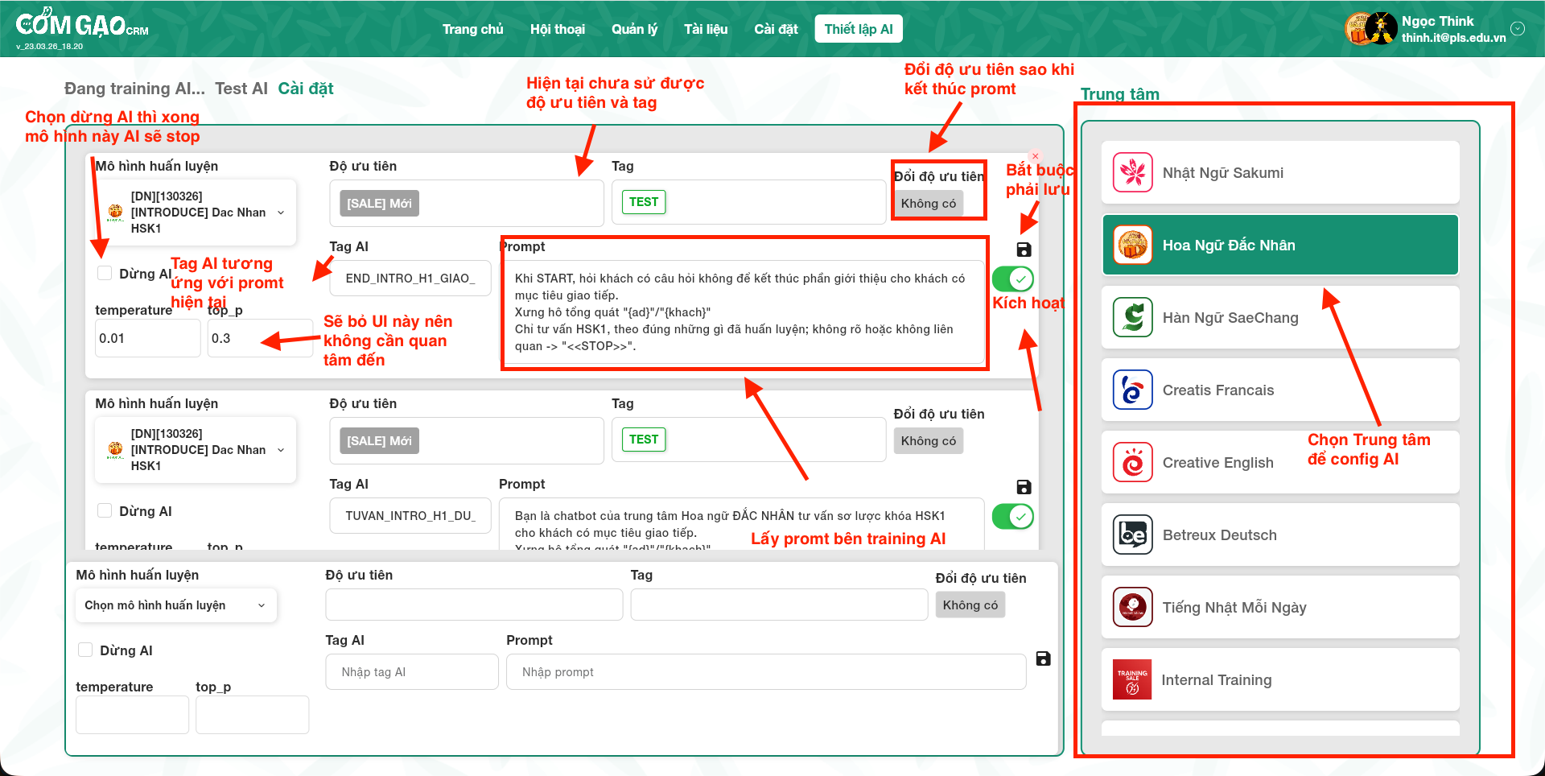This screenshot has width=1545, height=776.
Task: Open the account menu chevron beside the email
Action: pyautogui.click(x=1518, y=29)
